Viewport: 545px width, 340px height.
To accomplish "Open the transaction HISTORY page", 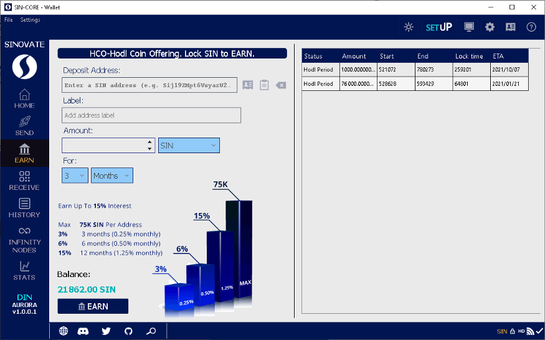I will click(x=24, y=208).
